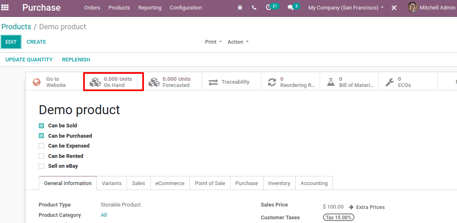This screenshot has height=223, width=457.
Task: Switch to the Variants tab
Action: point(112,183)
